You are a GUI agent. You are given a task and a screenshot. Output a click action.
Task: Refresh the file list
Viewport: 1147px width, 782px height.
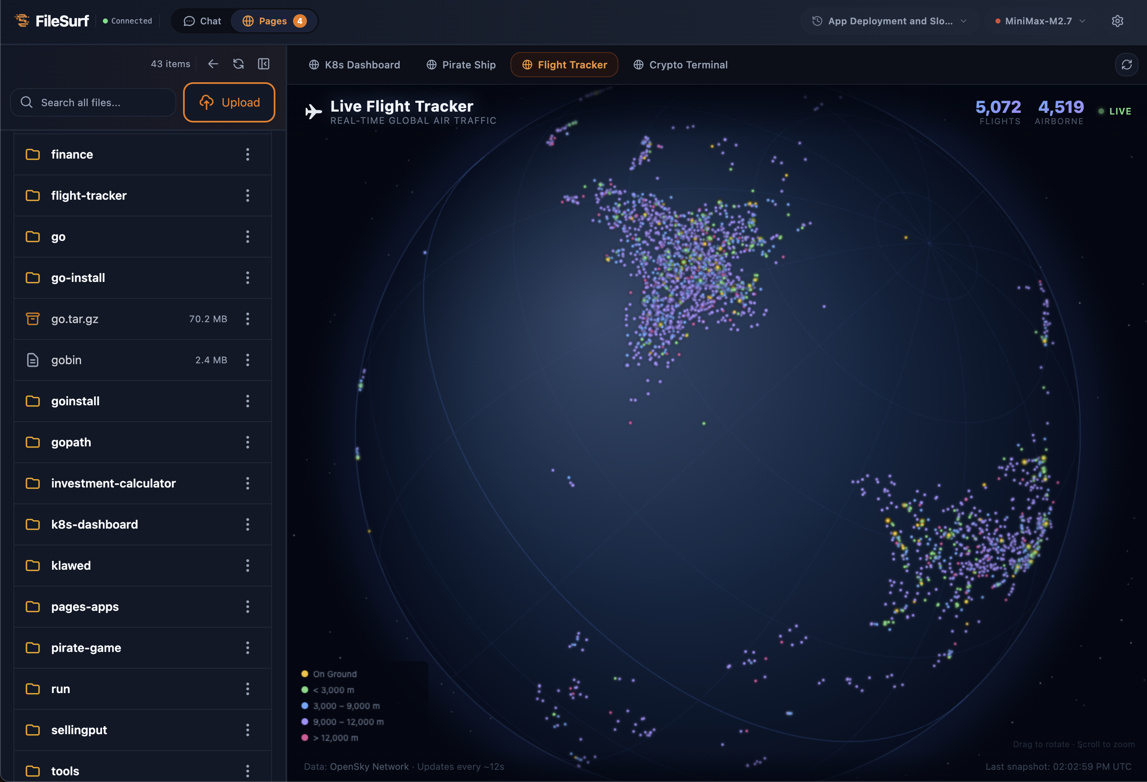238,64
